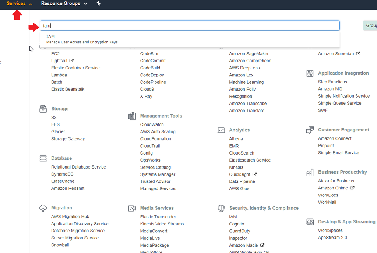Click the Business Productivity chart icon
Viewport: 377px width, 253px height.
tap(310, 172)
